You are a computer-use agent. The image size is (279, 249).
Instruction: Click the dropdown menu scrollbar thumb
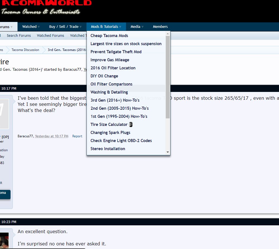[x=168, y=77]
